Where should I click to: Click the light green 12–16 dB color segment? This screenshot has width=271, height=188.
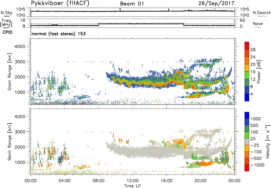pos(247,75)
